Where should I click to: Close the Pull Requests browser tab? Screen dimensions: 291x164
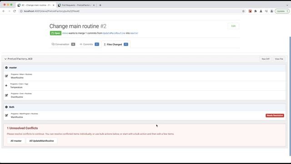[x=94, y=5]
